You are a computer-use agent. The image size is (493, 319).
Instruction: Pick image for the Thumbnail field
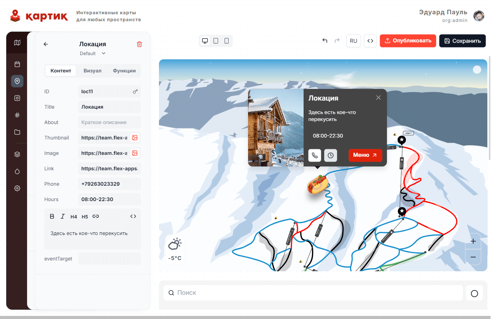[135, 138]
